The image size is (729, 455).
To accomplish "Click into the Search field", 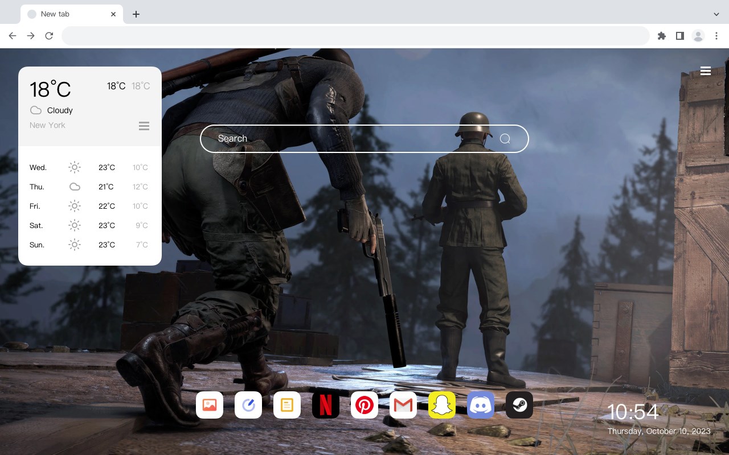I will (x=364, y=139).
